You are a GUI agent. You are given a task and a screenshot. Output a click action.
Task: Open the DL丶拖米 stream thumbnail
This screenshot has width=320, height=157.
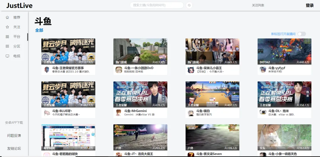pyautogui.click(x=284, y=94)
